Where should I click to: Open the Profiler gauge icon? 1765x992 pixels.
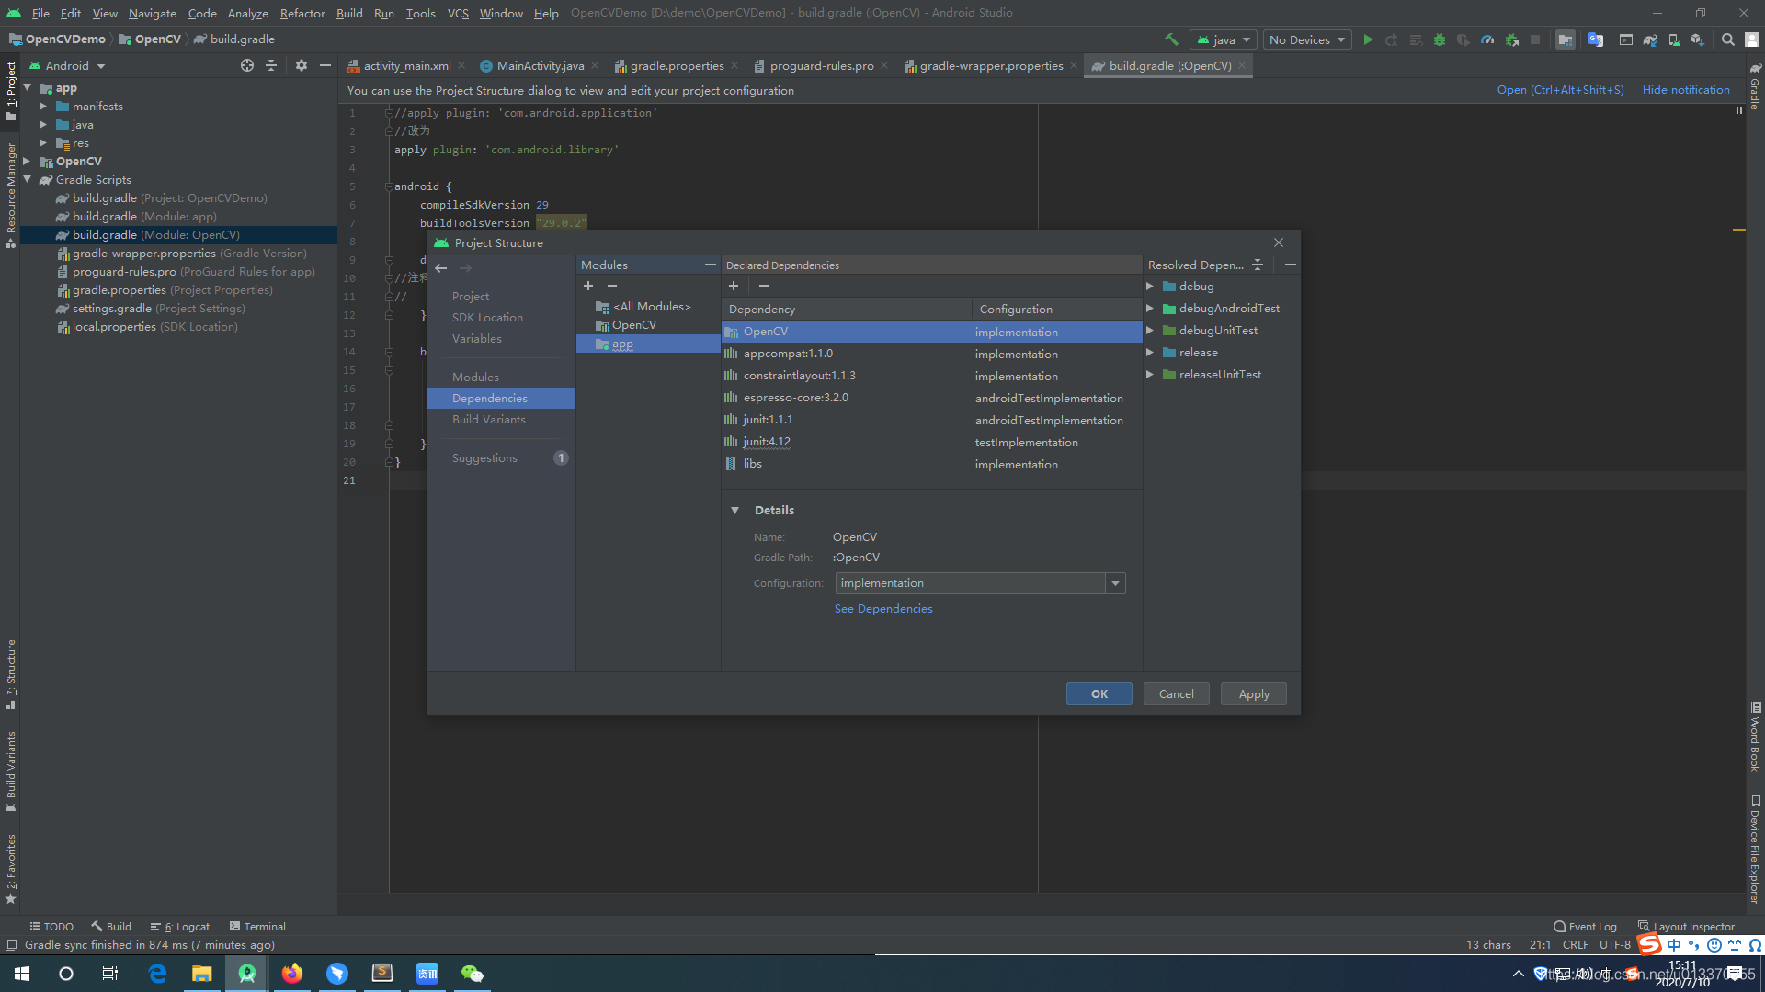[1487, 39]
